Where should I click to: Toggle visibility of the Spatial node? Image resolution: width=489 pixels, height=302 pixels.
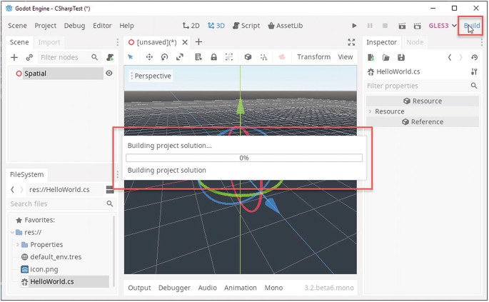pyautogui.click(x=109, y=73)
